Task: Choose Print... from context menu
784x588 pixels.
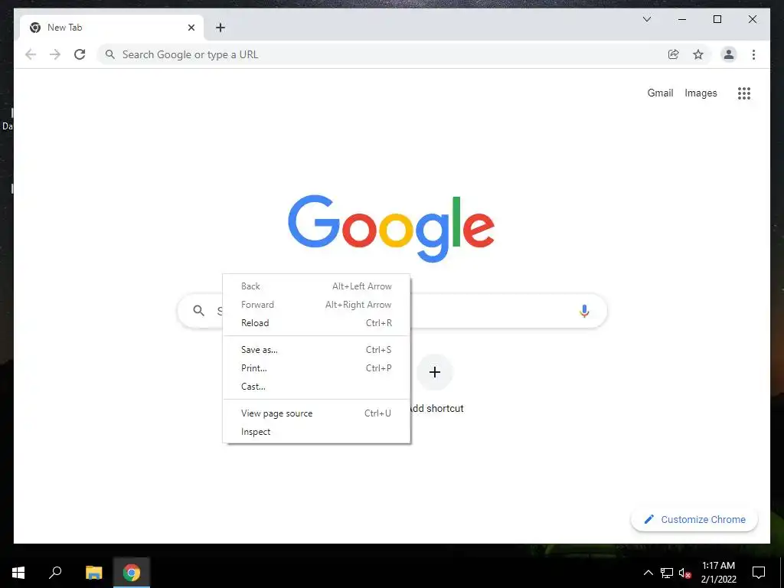Action: pyautogui.click(x=316, y=368)
